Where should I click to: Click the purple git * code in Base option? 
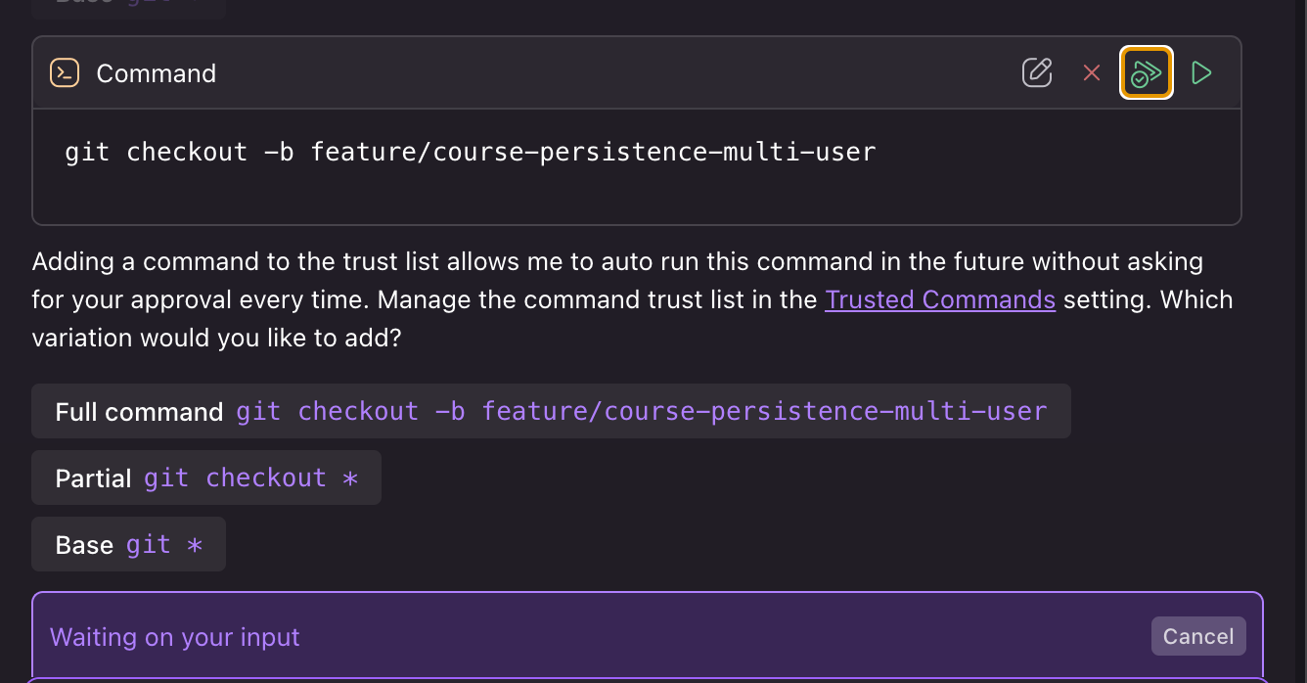tap(164, 544)
